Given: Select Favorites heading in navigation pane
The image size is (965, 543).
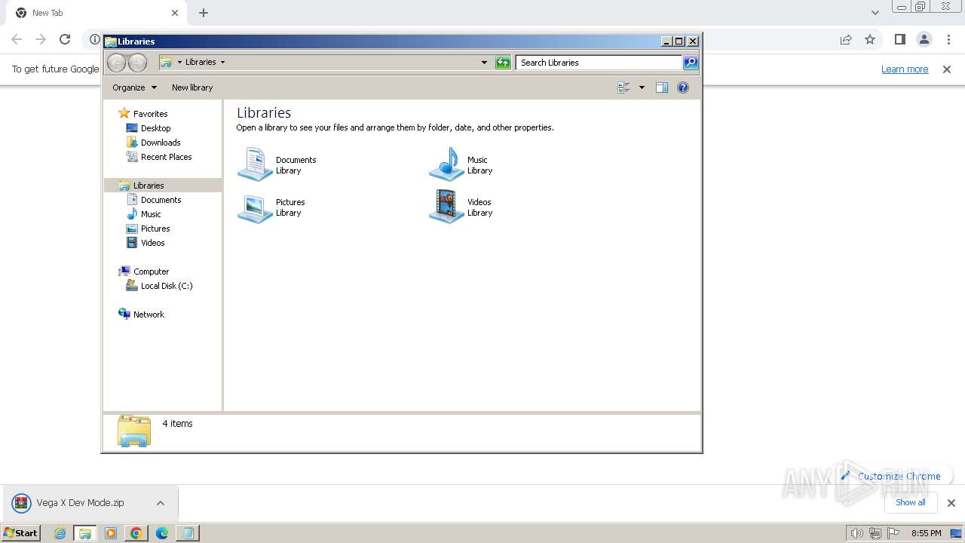Looking at the screenshot, I should 150,114.
